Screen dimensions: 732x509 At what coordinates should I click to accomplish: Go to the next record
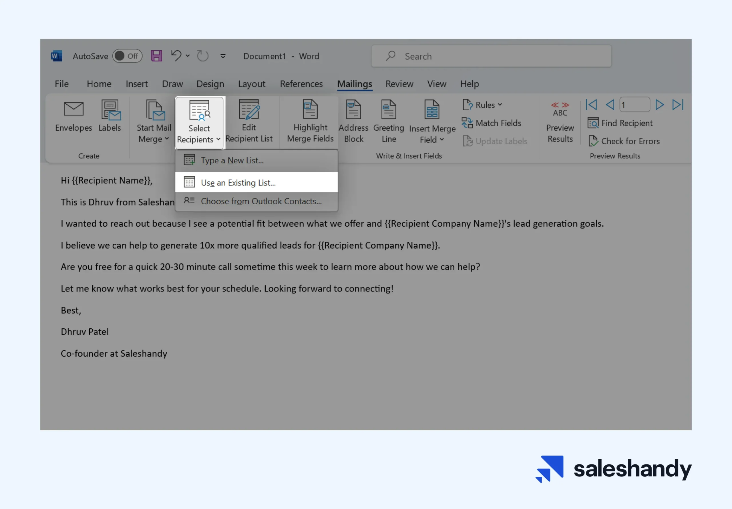659,105
